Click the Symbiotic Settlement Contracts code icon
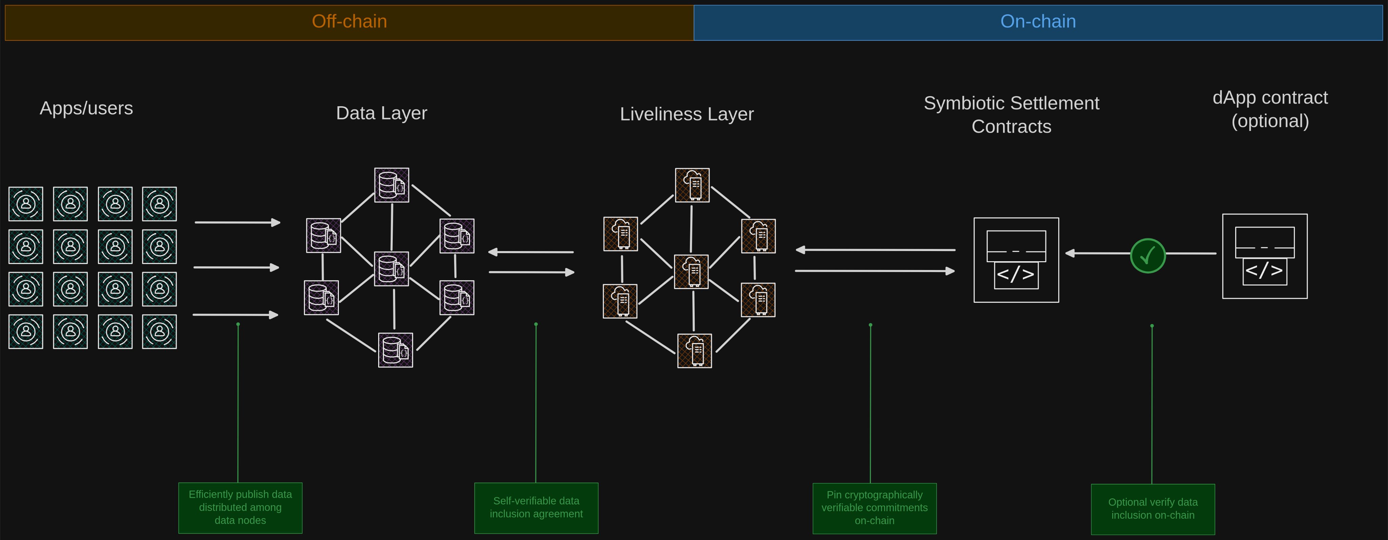This screenshot has width=1388, height=540. pos(1016,260)
